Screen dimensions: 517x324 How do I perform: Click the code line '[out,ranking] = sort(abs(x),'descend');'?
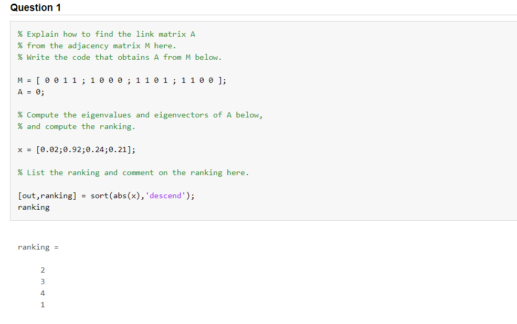tap(106, 196)
